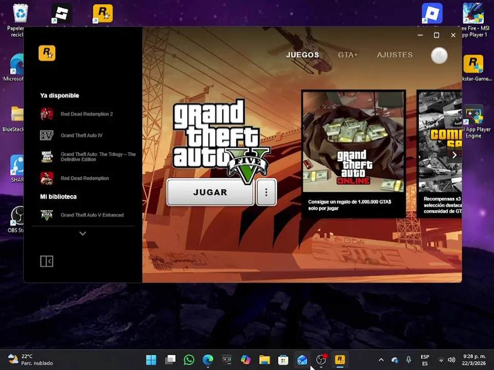Open the Roblox Studio desktop shortcut
This screenshot has width=494, height=370.
(x=62, y=14)
